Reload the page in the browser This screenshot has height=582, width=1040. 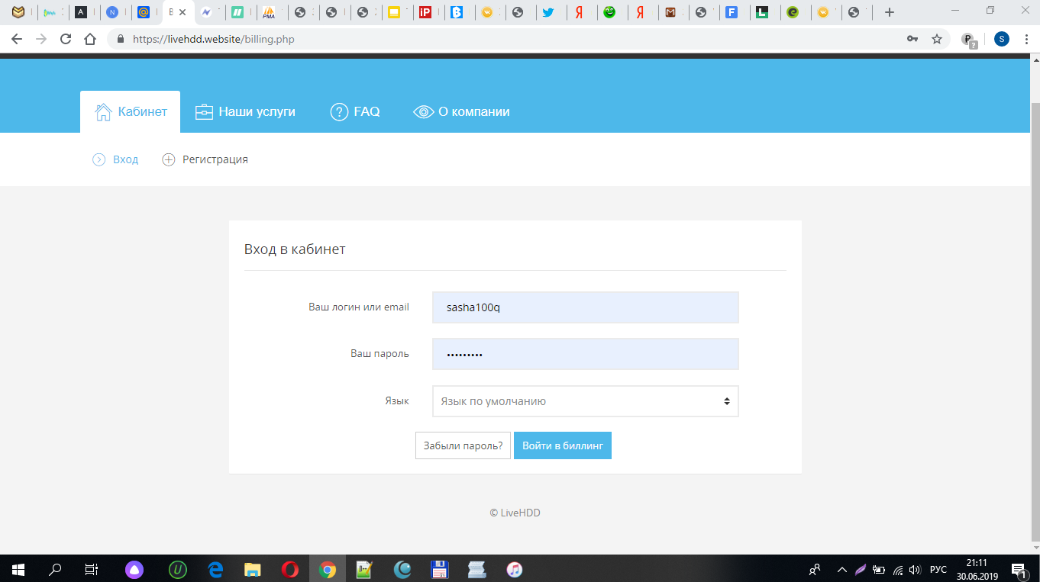coord(66,39)
